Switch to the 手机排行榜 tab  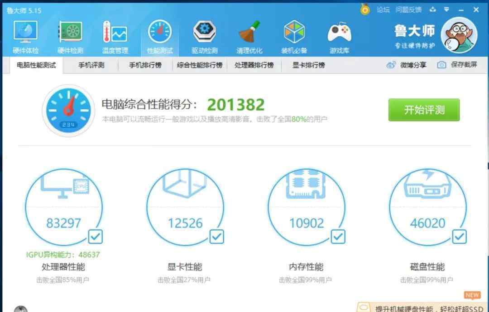pos(145,65)
